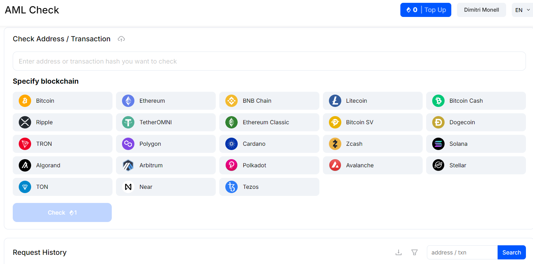Click the Top Up balance button
533x264 pixels.
click(425, 10)
